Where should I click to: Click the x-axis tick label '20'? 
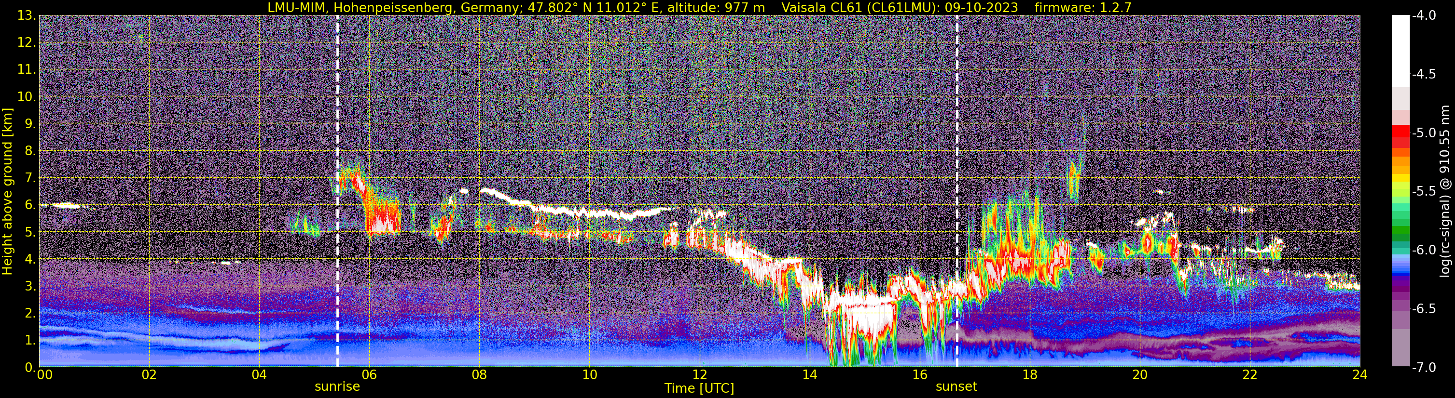point(1140,375)
